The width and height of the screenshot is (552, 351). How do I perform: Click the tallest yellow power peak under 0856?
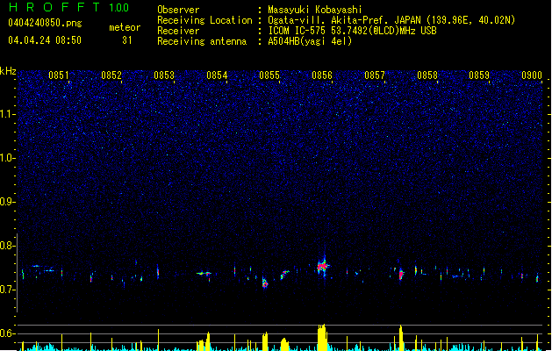[x=322, y=337]
